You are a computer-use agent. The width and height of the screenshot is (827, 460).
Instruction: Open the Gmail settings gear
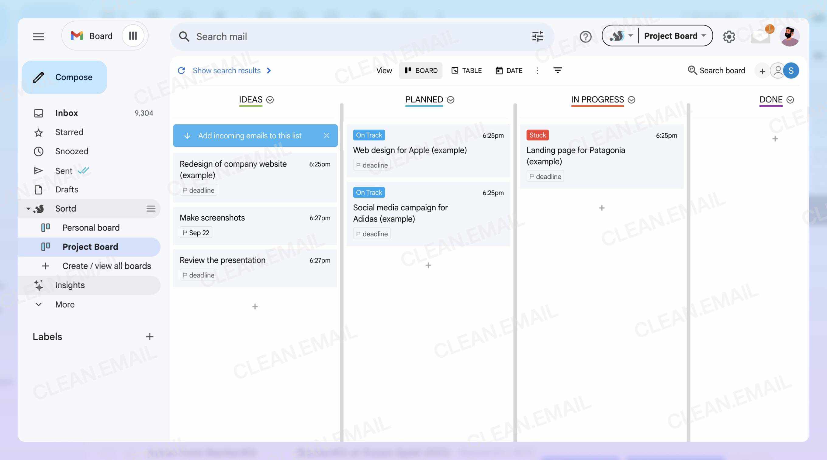point(729,36)
